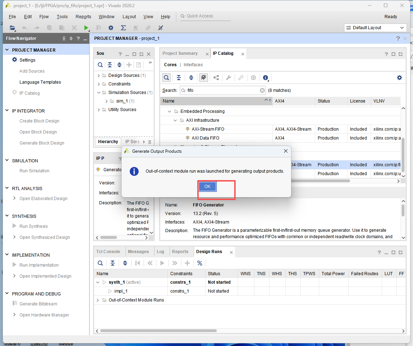Image resolution: width=413 pixels, height=346 pixels.
Task: Click the plus icon in Design Runs toolbar
Action: (x=187, y=263)
